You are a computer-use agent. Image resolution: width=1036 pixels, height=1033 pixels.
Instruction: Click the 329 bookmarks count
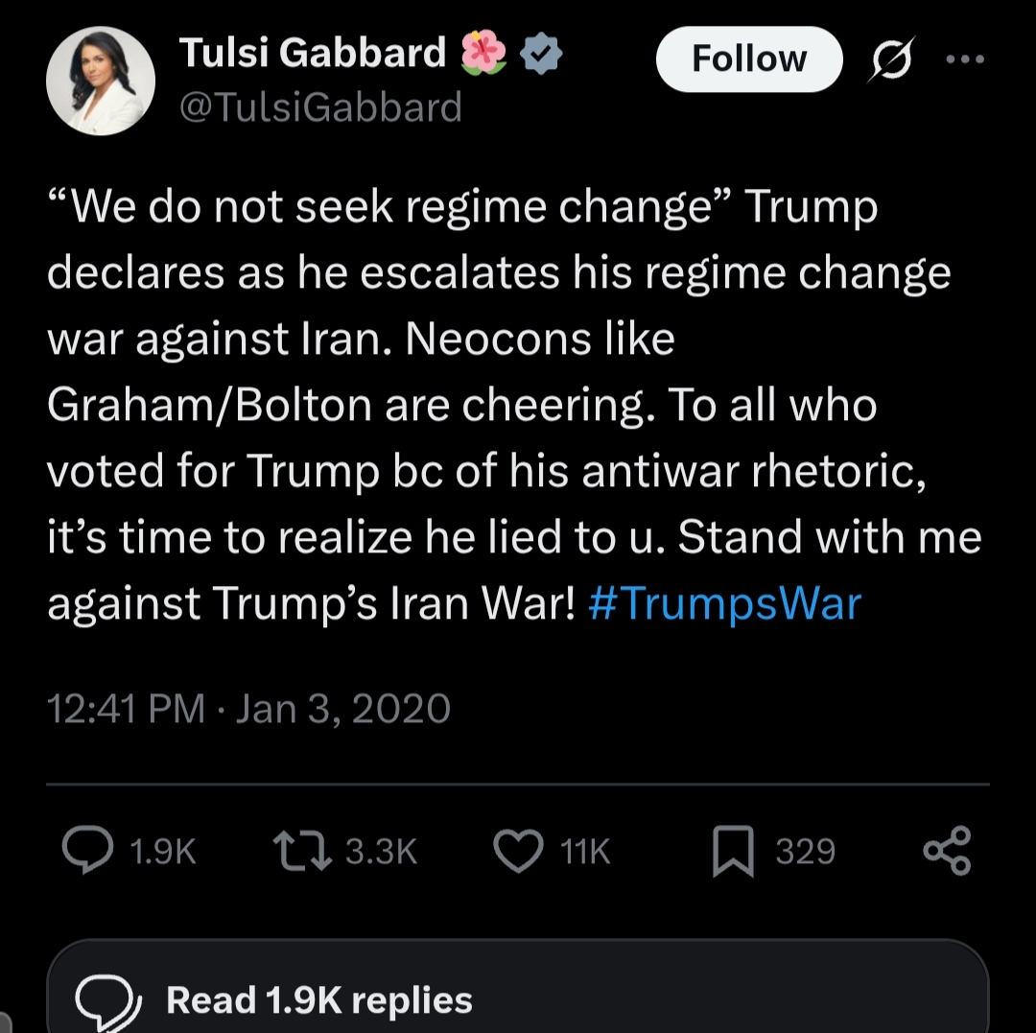(x=805, y=852)
